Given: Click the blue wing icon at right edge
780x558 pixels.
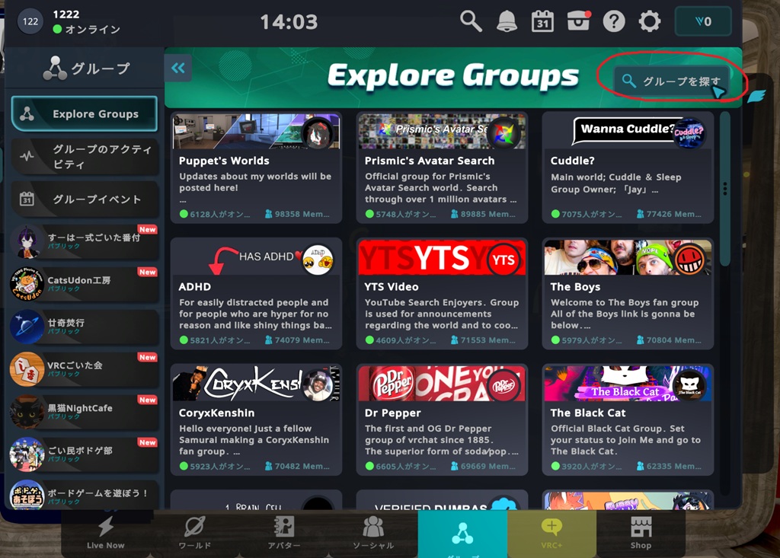Looking at the screenshot, I should tap(755, 96).
